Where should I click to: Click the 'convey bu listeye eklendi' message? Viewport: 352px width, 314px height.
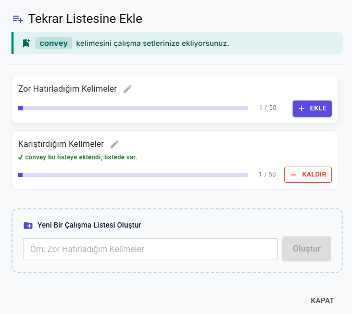[x=78, y=157]
